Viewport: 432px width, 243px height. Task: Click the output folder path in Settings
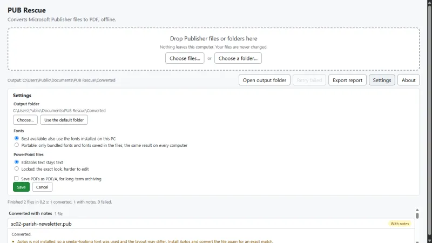tap(59, 111)
